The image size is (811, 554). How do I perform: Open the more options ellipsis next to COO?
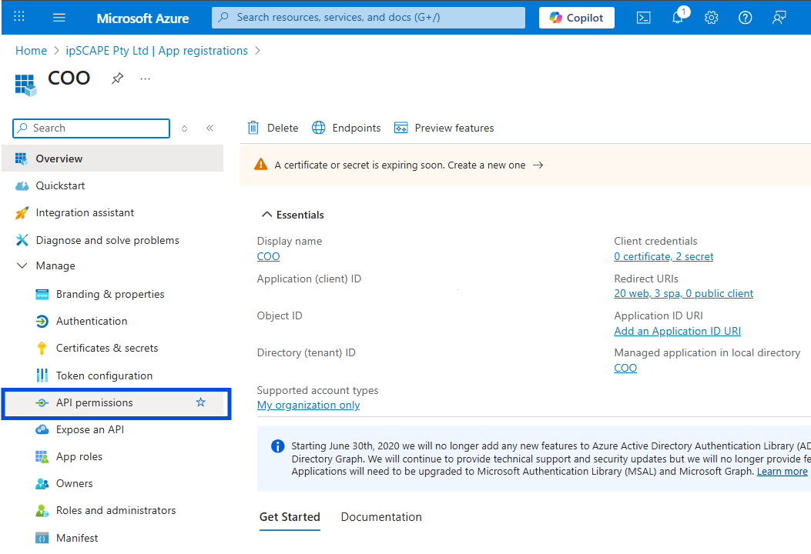point(146,78)
